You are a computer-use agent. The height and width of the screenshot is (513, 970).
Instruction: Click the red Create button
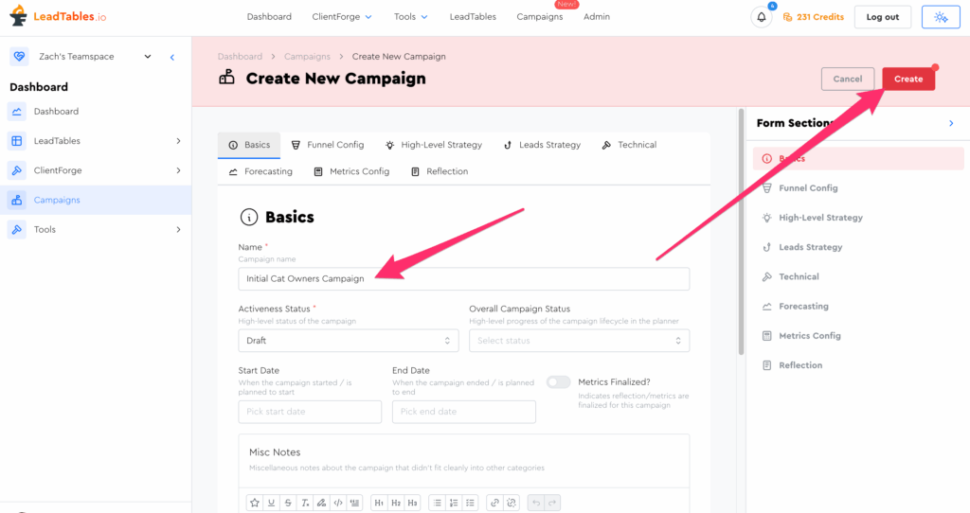[x=907, y=79]
